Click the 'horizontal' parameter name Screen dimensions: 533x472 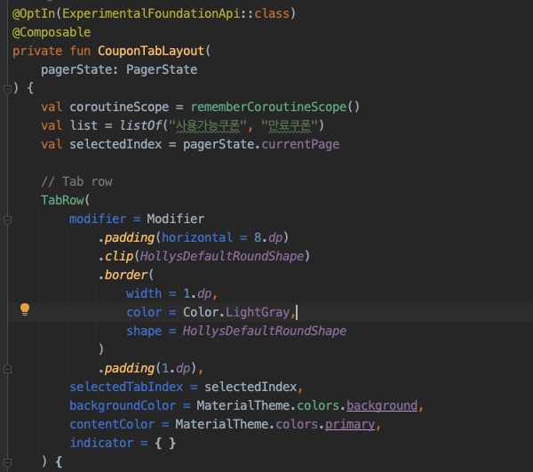coord(197,237)
